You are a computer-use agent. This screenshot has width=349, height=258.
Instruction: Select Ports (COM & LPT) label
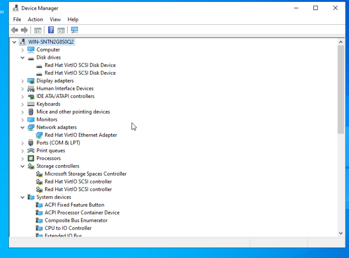(58, 143)
